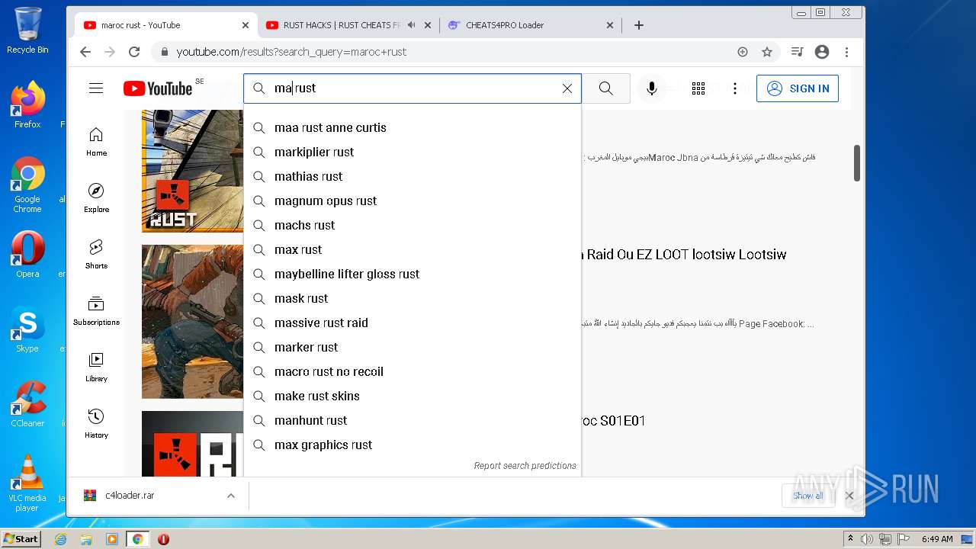Image resolution: width=976 pixels, height=549 pixels.
Task: Reload the page in Chrome
Action: [x=134, y=52]
